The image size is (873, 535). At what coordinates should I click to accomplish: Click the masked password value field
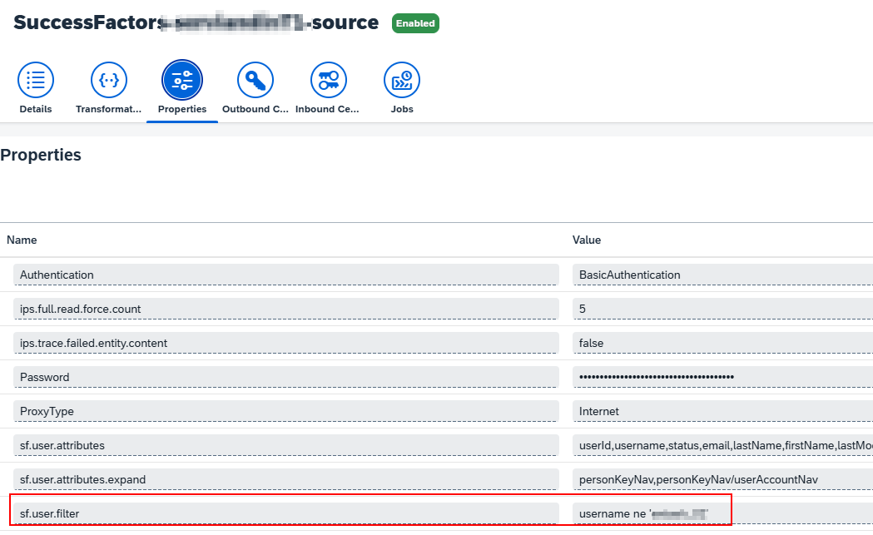[722, 377]
